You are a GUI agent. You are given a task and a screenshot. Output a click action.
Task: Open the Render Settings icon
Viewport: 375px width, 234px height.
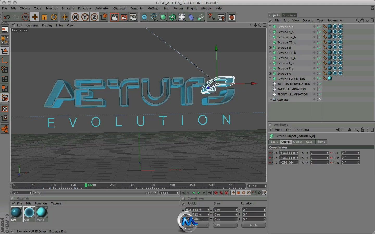point(133,17)
